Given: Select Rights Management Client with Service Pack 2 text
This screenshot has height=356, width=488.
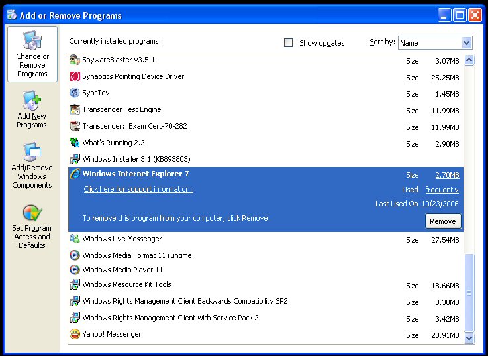Looking at the screenshot, I should [170, 318].
